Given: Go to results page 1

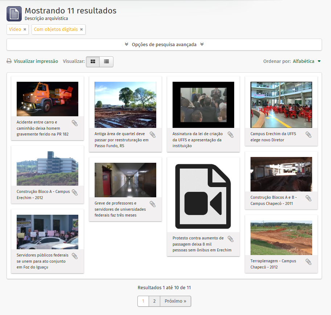Looking at the screenshot, I should (x=143, y=301).
